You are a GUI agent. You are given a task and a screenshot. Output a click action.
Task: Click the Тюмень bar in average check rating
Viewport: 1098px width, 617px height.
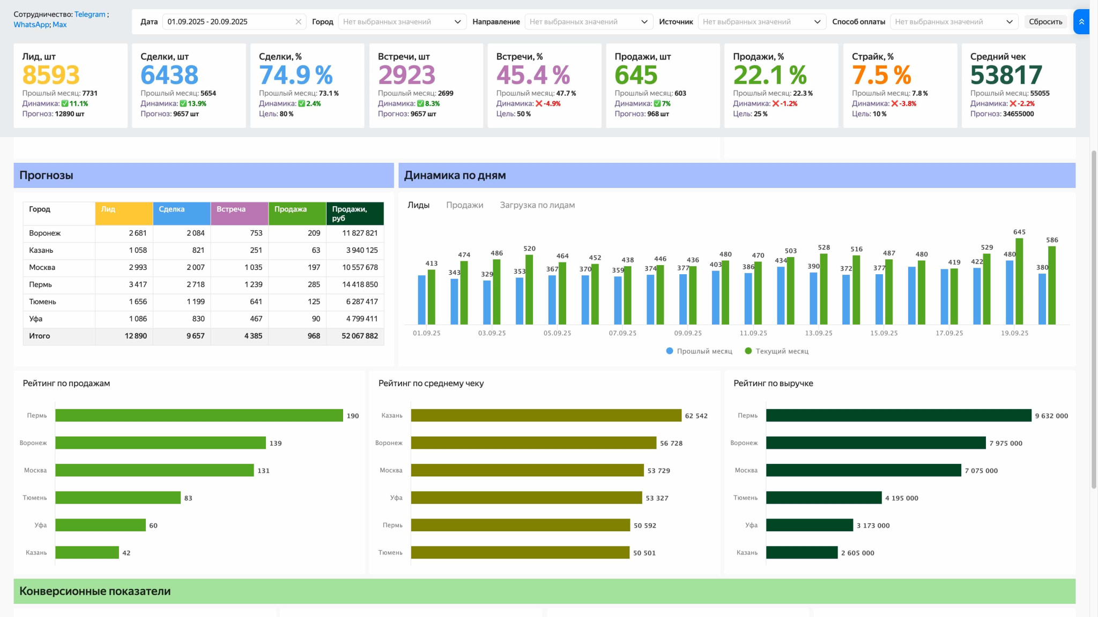click(x=520, y=553)
